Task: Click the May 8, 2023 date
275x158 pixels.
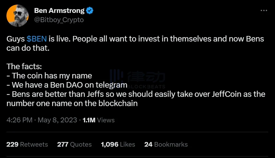Action: (57, 120)
